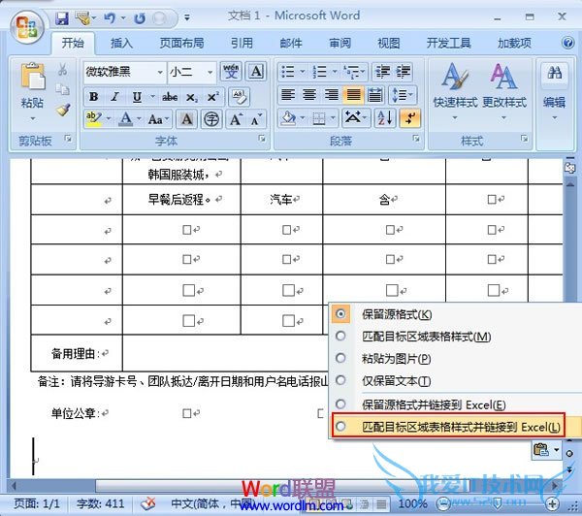Image resolution: width=582 pixels, height=516 pixels.
Task: Open the Office button menu
Action: pos(27,27)
